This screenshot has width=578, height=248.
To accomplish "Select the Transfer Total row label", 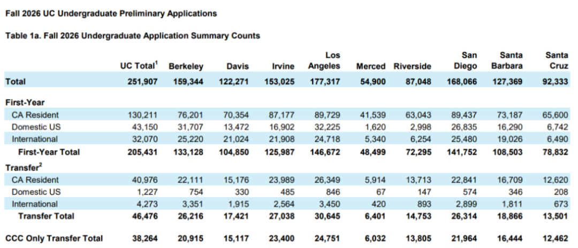I will coord(46,216).
